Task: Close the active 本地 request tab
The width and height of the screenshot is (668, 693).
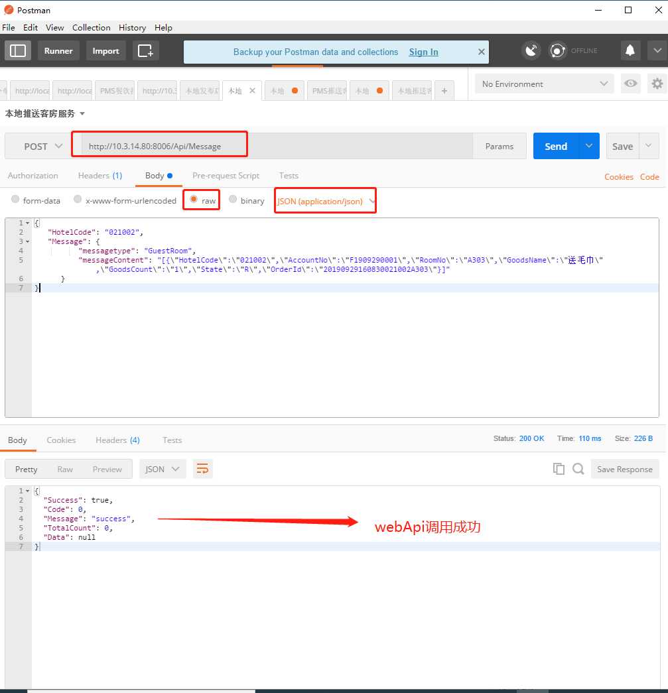Action: coord(253,91)
